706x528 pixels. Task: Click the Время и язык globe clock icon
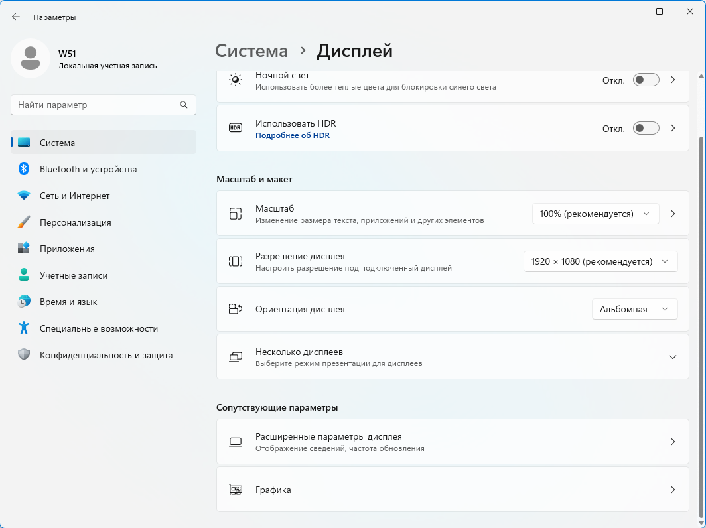[x=24, y=301]
